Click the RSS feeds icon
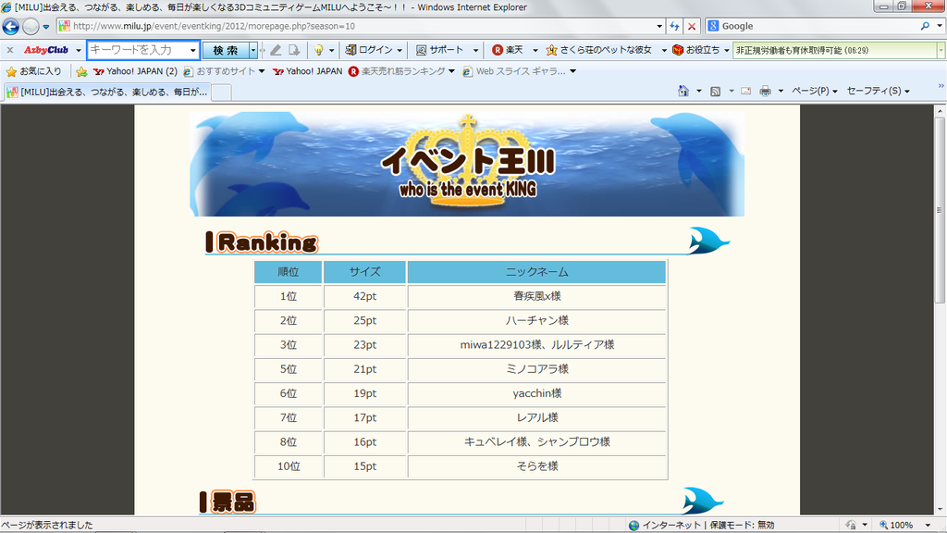The width and height of the screenshot is (947, 533). pos(715,91)
